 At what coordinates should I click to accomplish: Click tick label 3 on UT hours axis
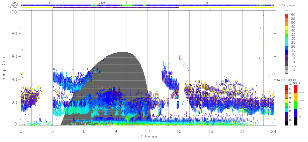coord(52,131)
